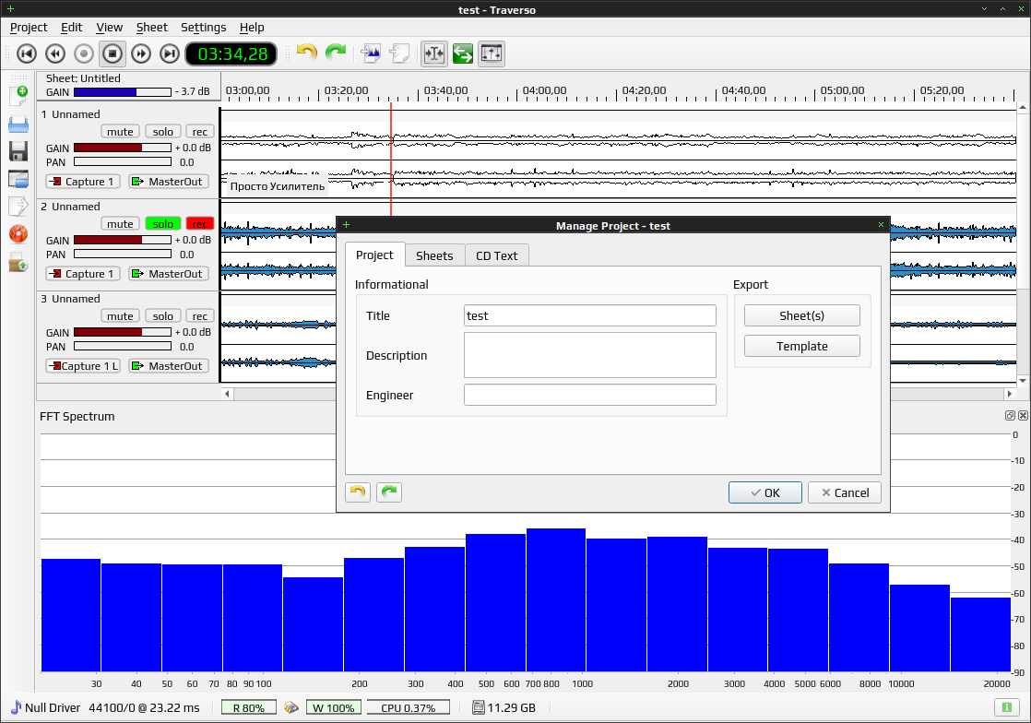Click the redo icon in Manage Project dialog
This screenshot has width=1031, height=723.
coord(389,492)
